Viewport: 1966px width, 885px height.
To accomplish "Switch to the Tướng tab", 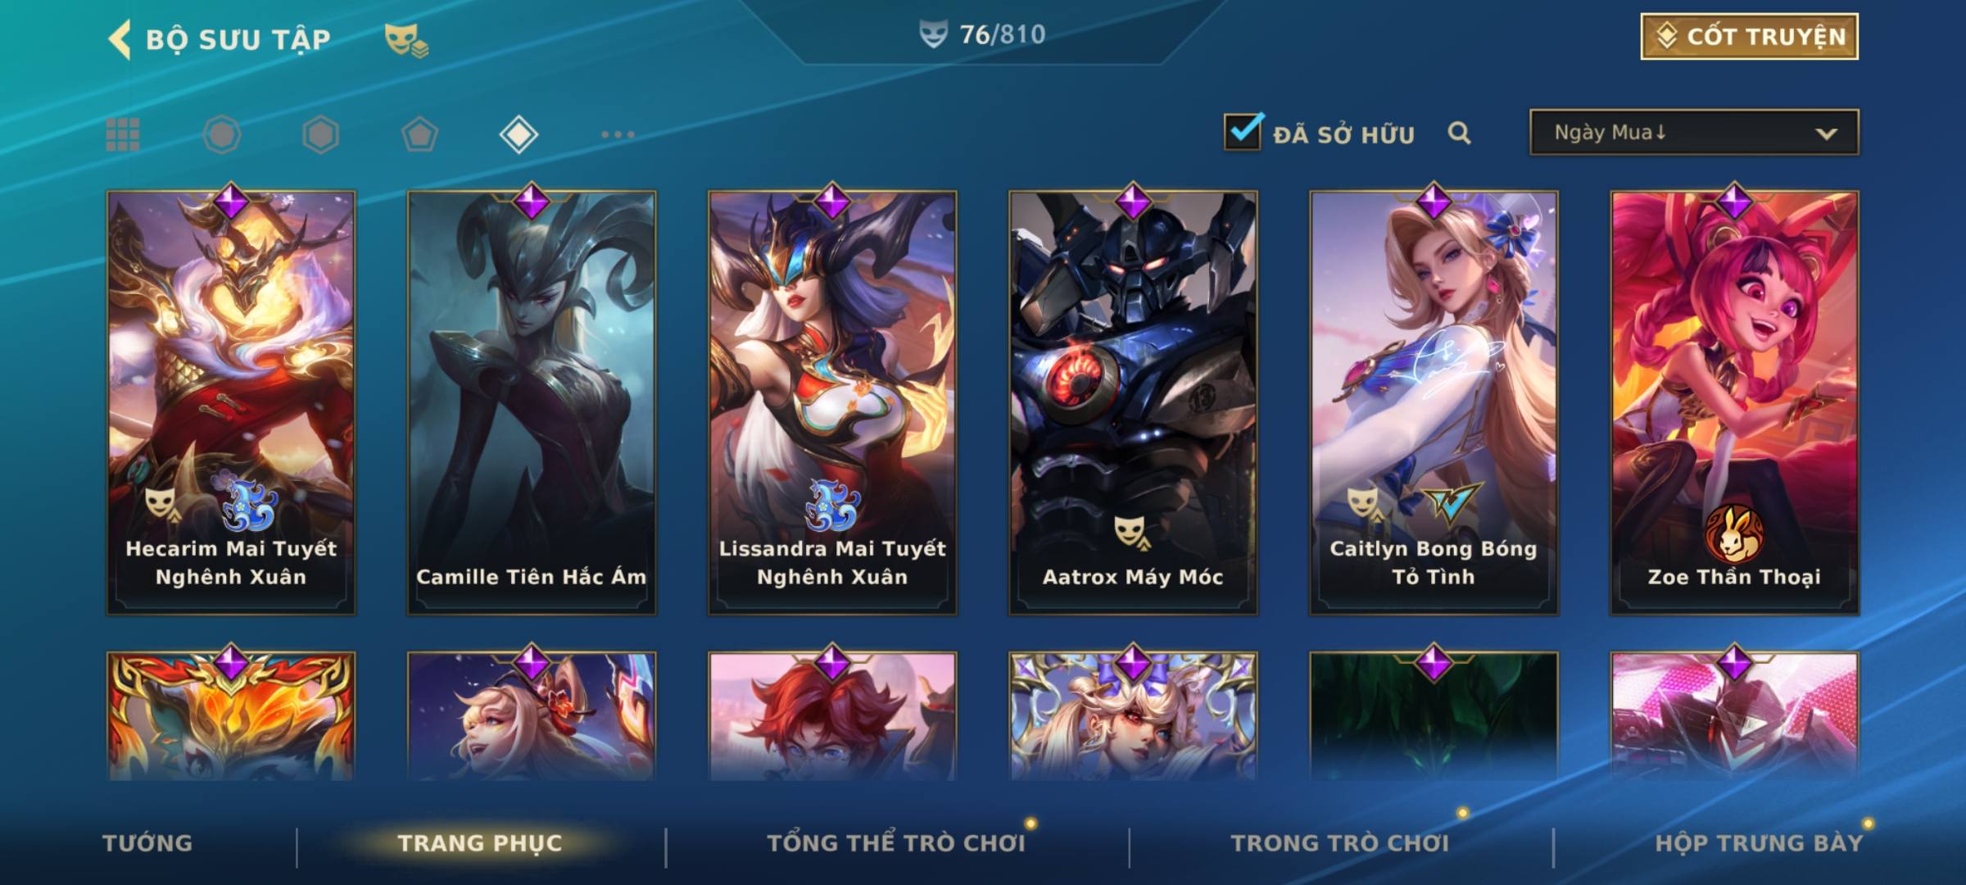I will click(147, 843).
